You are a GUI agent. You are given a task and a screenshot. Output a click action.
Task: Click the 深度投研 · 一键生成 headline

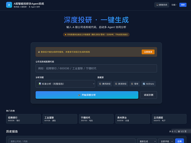[96, 20]
